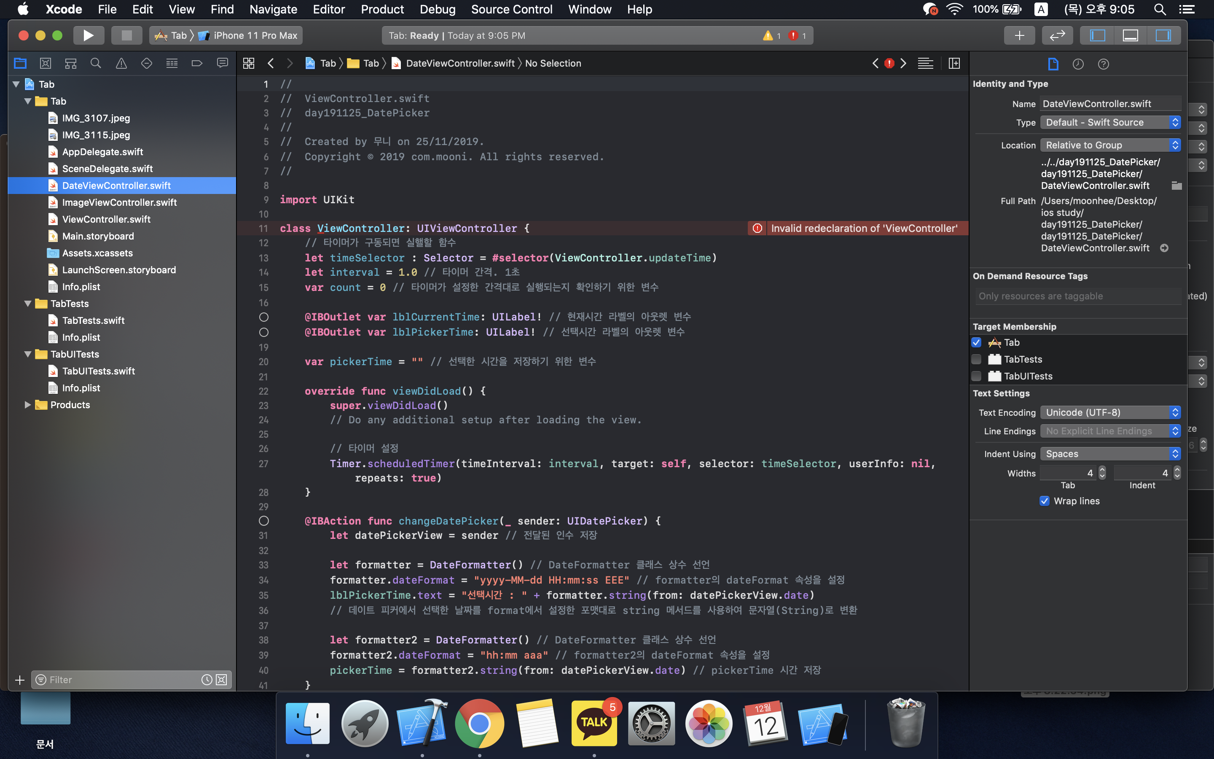
Task: Show the Source Control navigator
Action: pyautogui.click(x=45, y=63)
